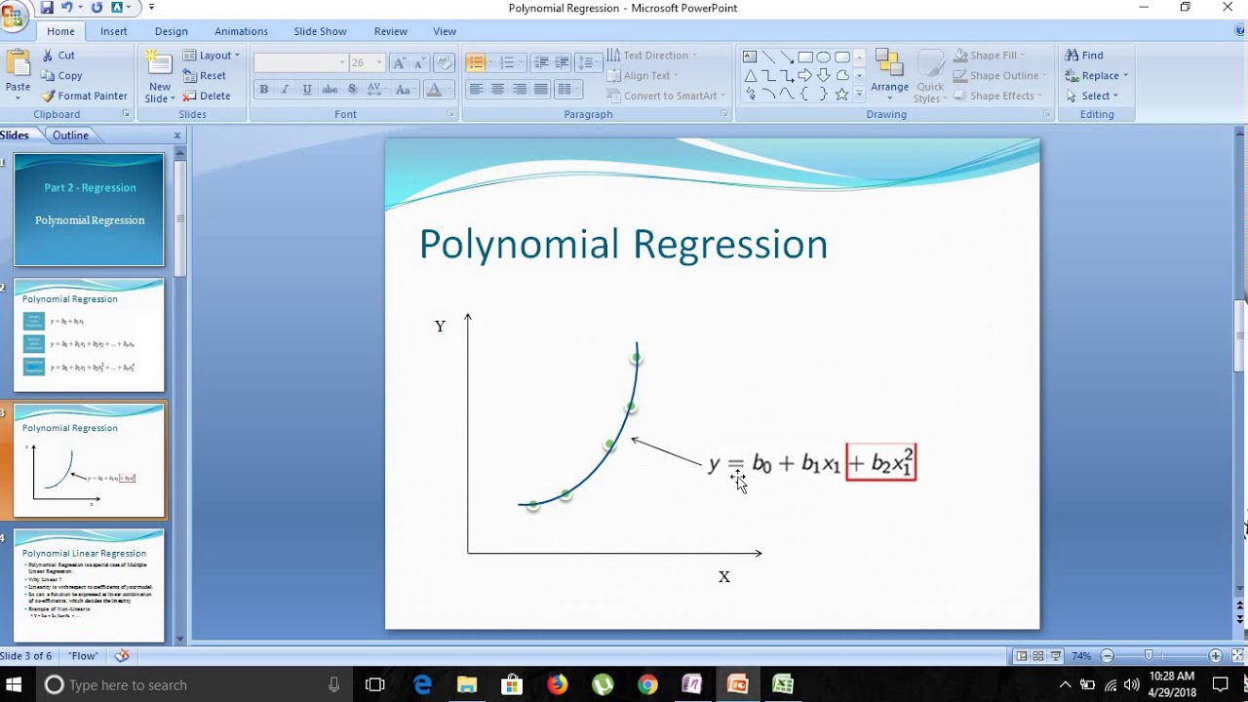Open the Insert ribbon tab
The width and height of the screenshot is (1248, 702).
point(113,31)
